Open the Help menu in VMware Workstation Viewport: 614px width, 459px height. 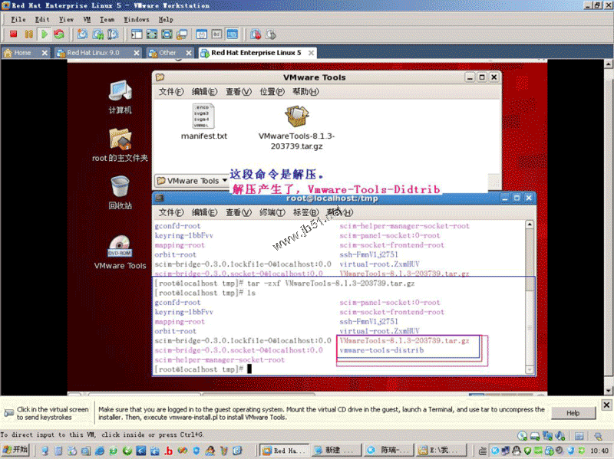coord(166,20)
